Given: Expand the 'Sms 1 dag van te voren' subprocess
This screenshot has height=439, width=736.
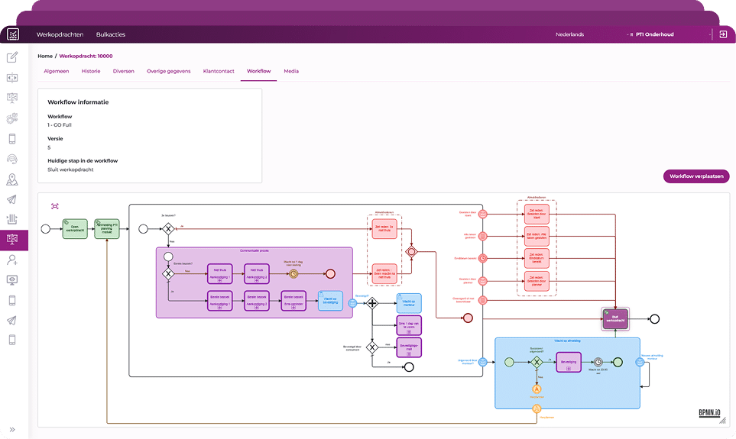Looking at the screenshot, I should pos(409,331).
